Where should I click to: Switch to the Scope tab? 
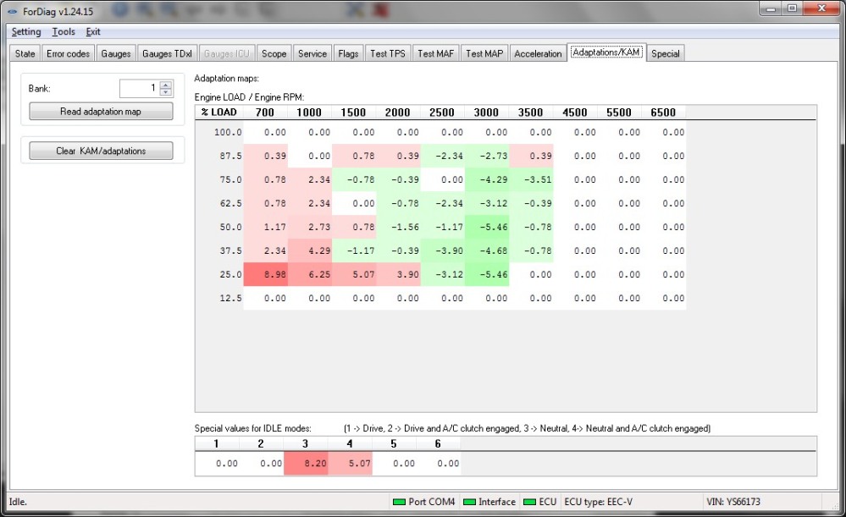click(x=274, y=53)
